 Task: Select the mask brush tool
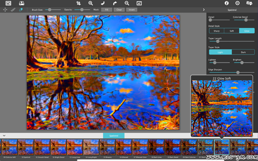coord(13,10)
